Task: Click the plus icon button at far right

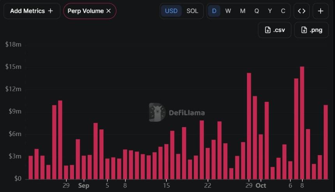Action: [321, 11]
